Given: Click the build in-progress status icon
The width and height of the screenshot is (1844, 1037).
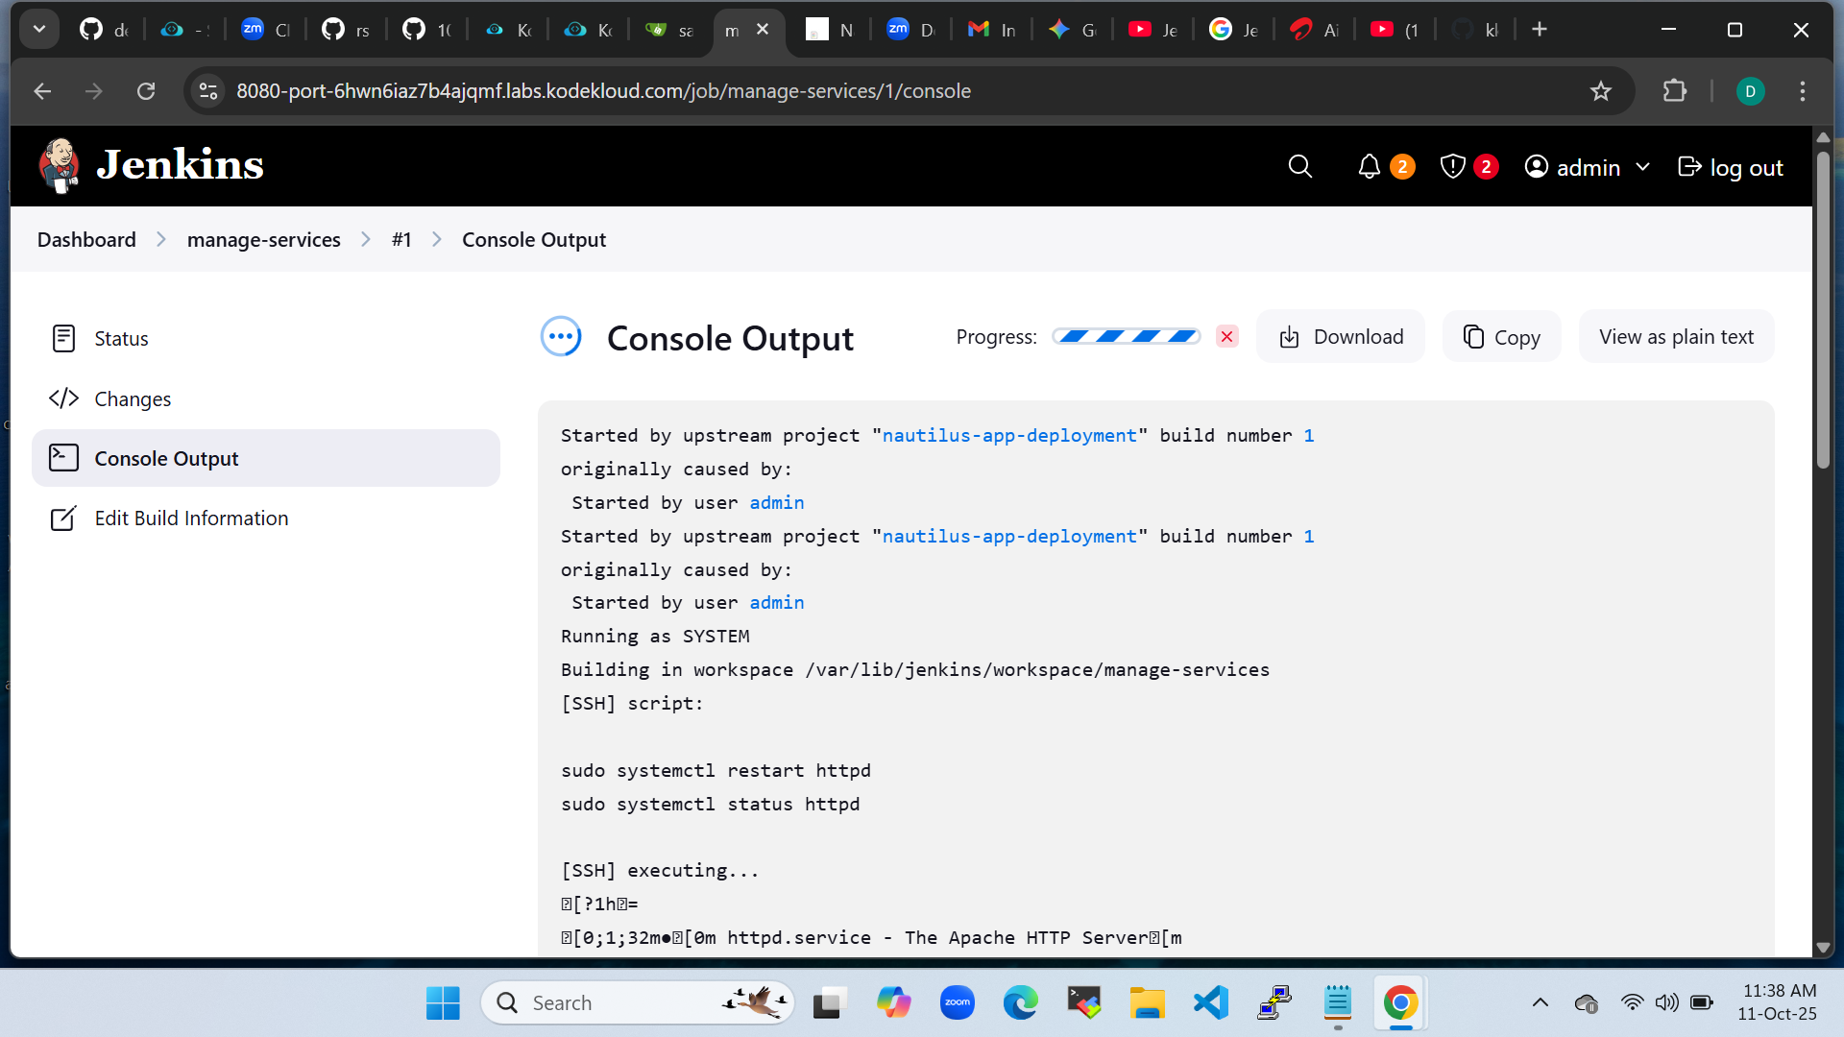Looking at the screenshot, I should (561, 337).
